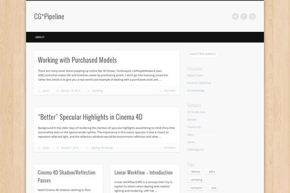Open the ABOUT menu item
The height and width of the screenshot is (193, 290).
tap(40, 37)
